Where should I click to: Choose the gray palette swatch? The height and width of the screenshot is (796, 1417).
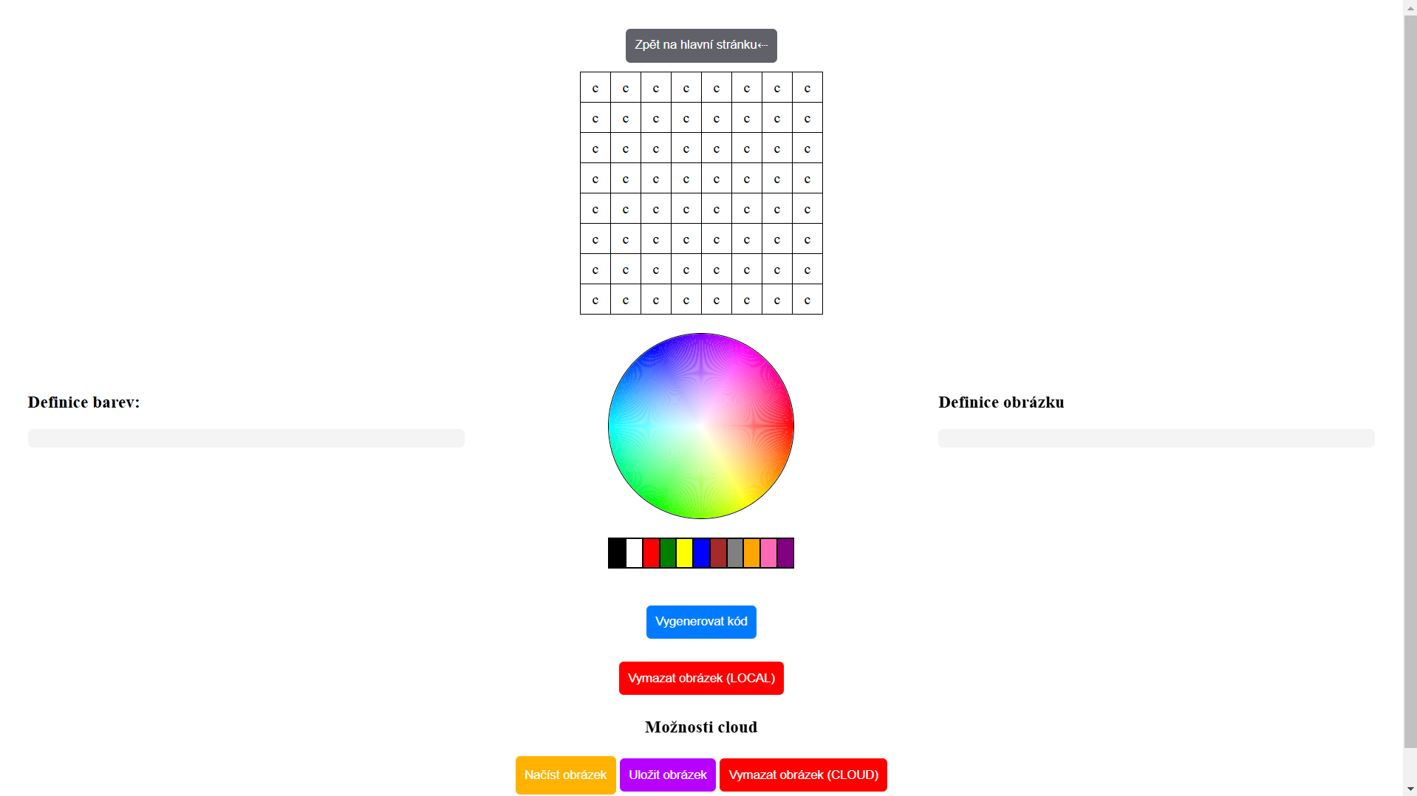click(735, 553)
